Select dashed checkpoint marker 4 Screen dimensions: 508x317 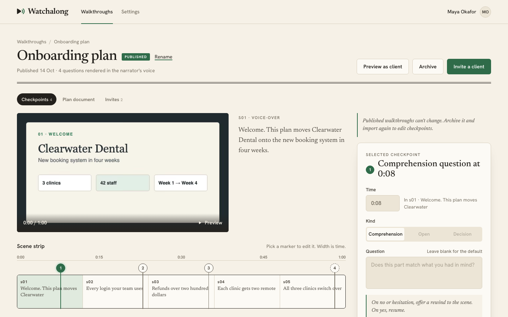click(335, 268)
